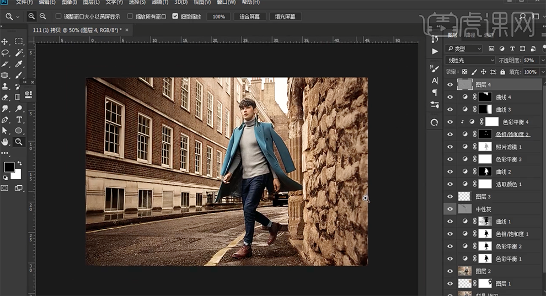Screen dimensions: 546x296
Task: Click the lock all layer icon
Action: tap(502, 72)
